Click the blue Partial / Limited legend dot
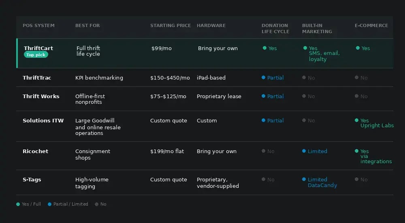The height and width of the screenshot is (223, 405). [x=49, y=204]
